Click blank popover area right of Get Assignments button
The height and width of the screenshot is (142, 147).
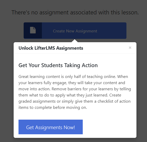coord(109,127)
